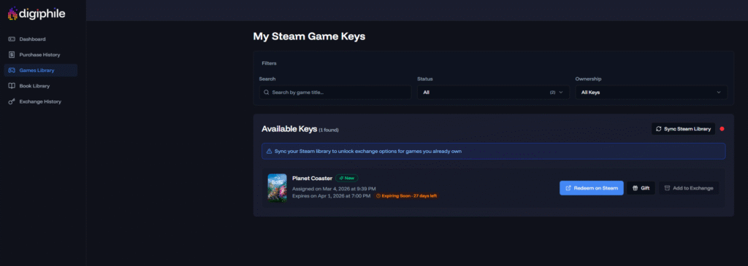Click the orange Expiring Soon clock icon
This screenshot has width=748, height=266.
pos(379,195)
